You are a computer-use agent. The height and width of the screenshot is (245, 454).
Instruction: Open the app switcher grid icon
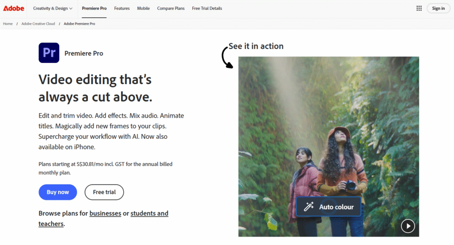point(419,8)
